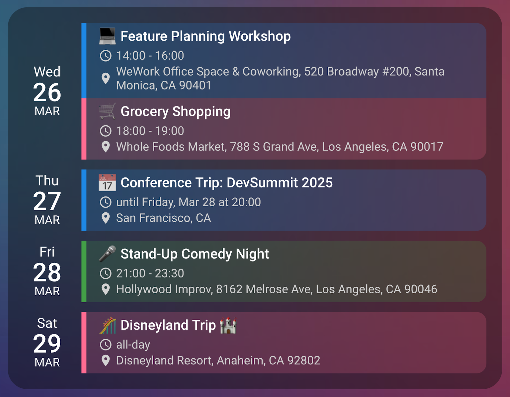Click the laptop icon beside Feature Planning Workshop
The image size is (510, 397).
[107, 36]
